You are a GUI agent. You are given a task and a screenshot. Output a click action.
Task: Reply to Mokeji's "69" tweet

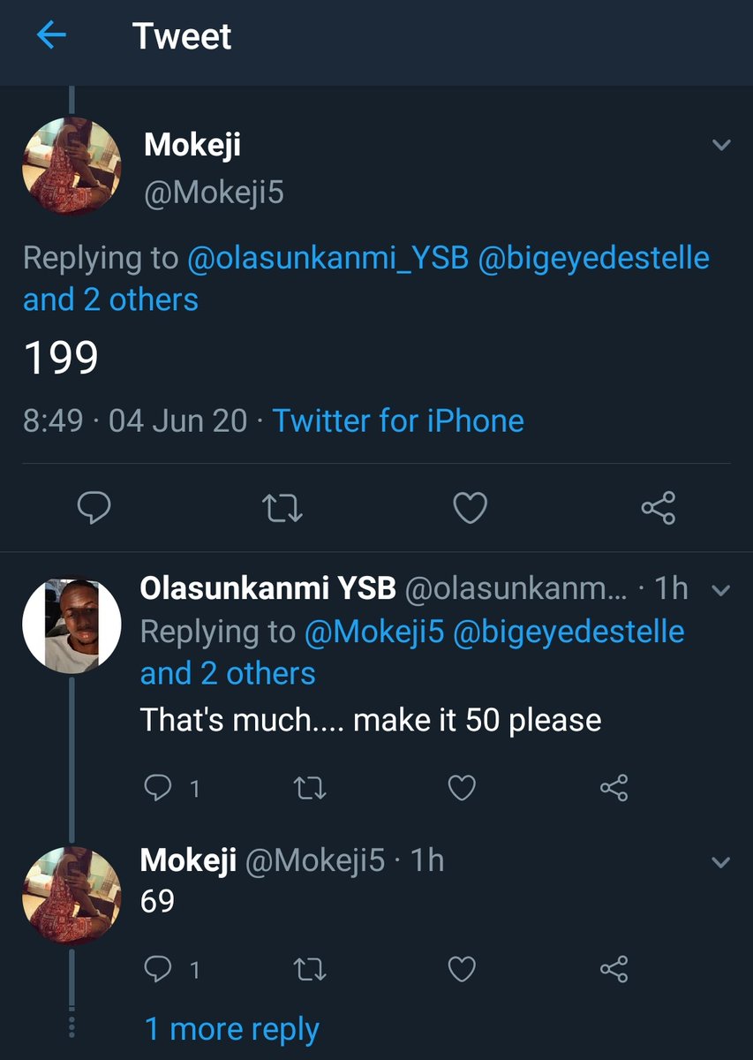[x=157, y=969]
